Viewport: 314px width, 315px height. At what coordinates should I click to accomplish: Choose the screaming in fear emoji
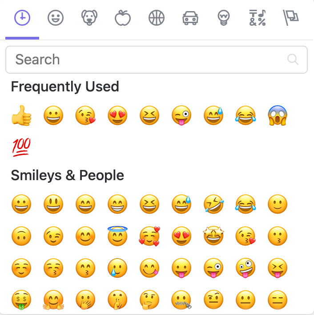[278, 116]
